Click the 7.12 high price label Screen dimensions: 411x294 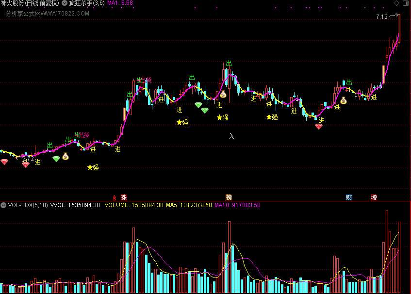point(381,17)
